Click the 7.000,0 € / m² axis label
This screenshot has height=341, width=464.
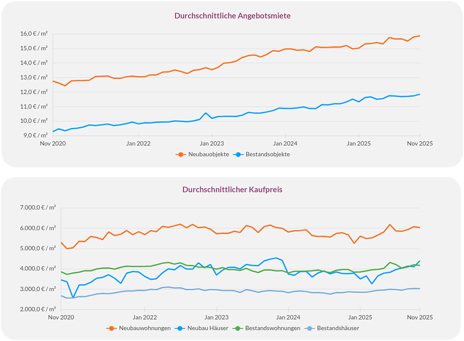38,207
